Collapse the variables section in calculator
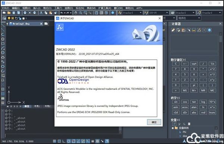Screen dimensions: 224x144 pos(175,120)
